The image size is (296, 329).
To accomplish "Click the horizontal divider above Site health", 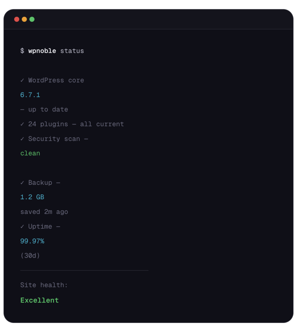I will (84, 271).
